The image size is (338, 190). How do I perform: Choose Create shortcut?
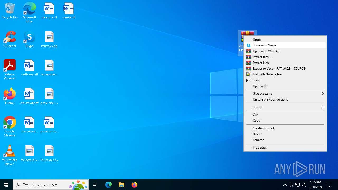(x=285, y=128)
